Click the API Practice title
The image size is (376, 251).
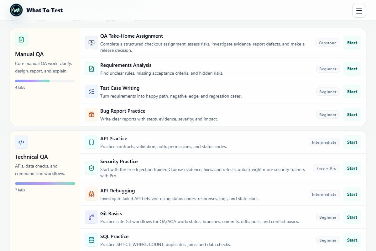[114, 139]
